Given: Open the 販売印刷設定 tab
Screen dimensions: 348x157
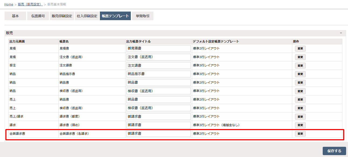Looking at the screenshot, I should (x=62, y=16).
